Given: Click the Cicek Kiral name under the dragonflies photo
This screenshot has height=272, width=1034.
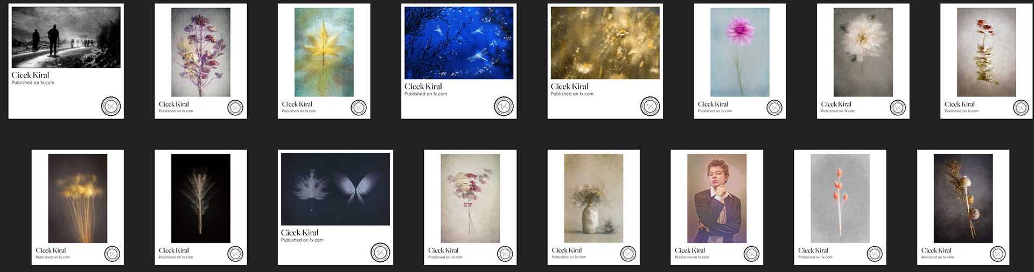Looking at the screenshot, I should tap(423, 86).
